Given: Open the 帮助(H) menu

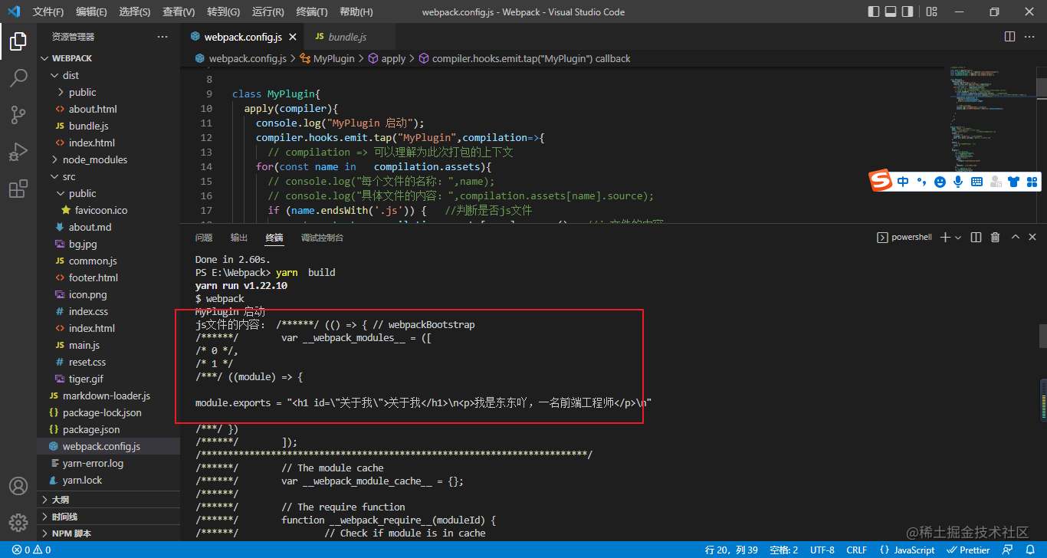Looking at the screenshot, I should click(x=356, y=11).
